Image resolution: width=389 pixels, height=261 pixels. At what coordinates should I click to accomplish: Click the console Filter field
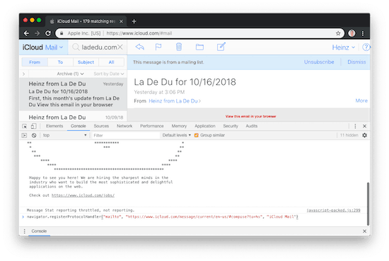coord(126,135)
